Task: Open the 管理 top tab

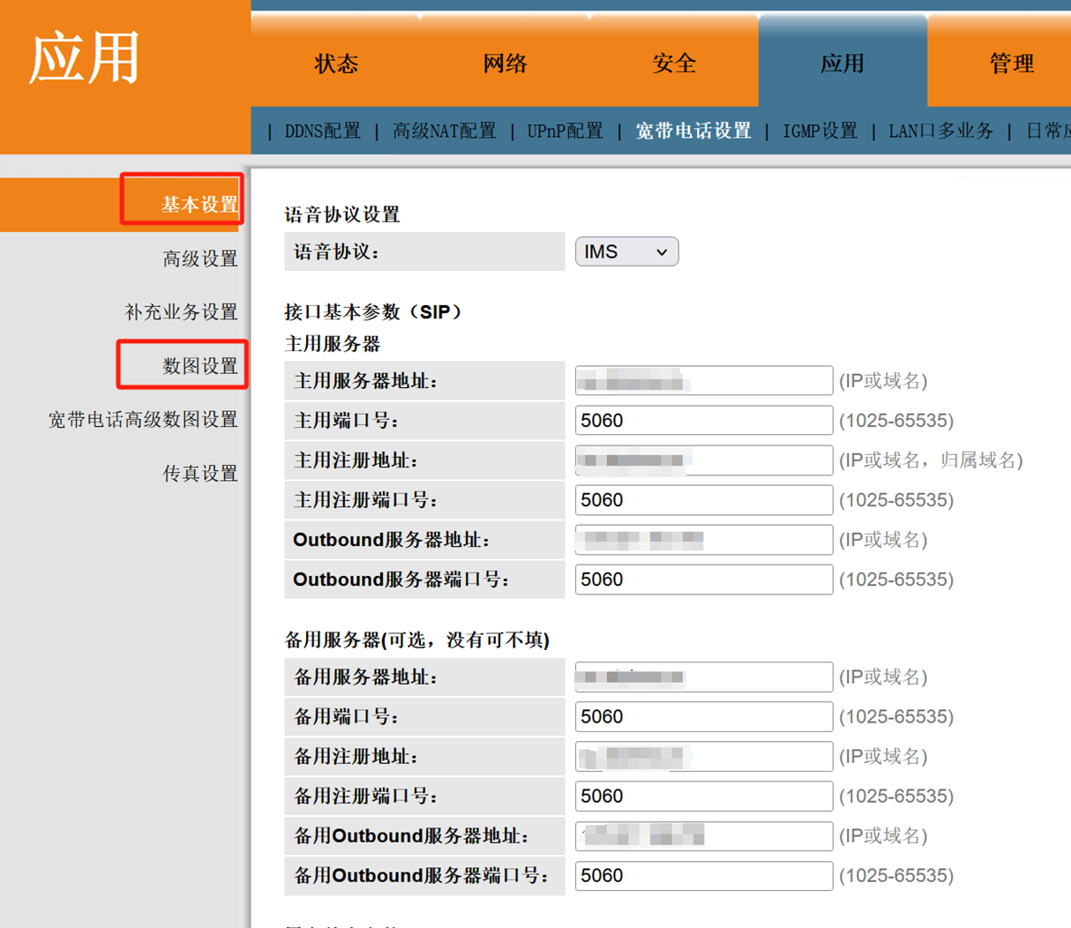Action: click(x=1011, y=64)
